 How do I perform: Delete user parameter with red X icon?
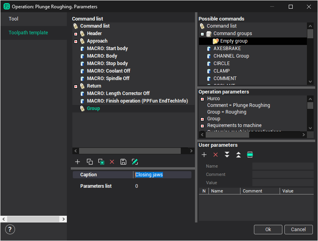(216, 155)
